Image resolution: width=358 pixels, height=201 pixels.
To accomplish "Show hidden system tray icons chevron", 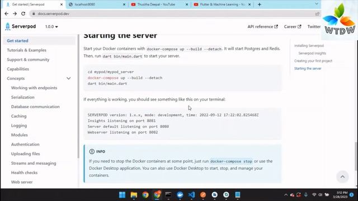I will 286,195.
